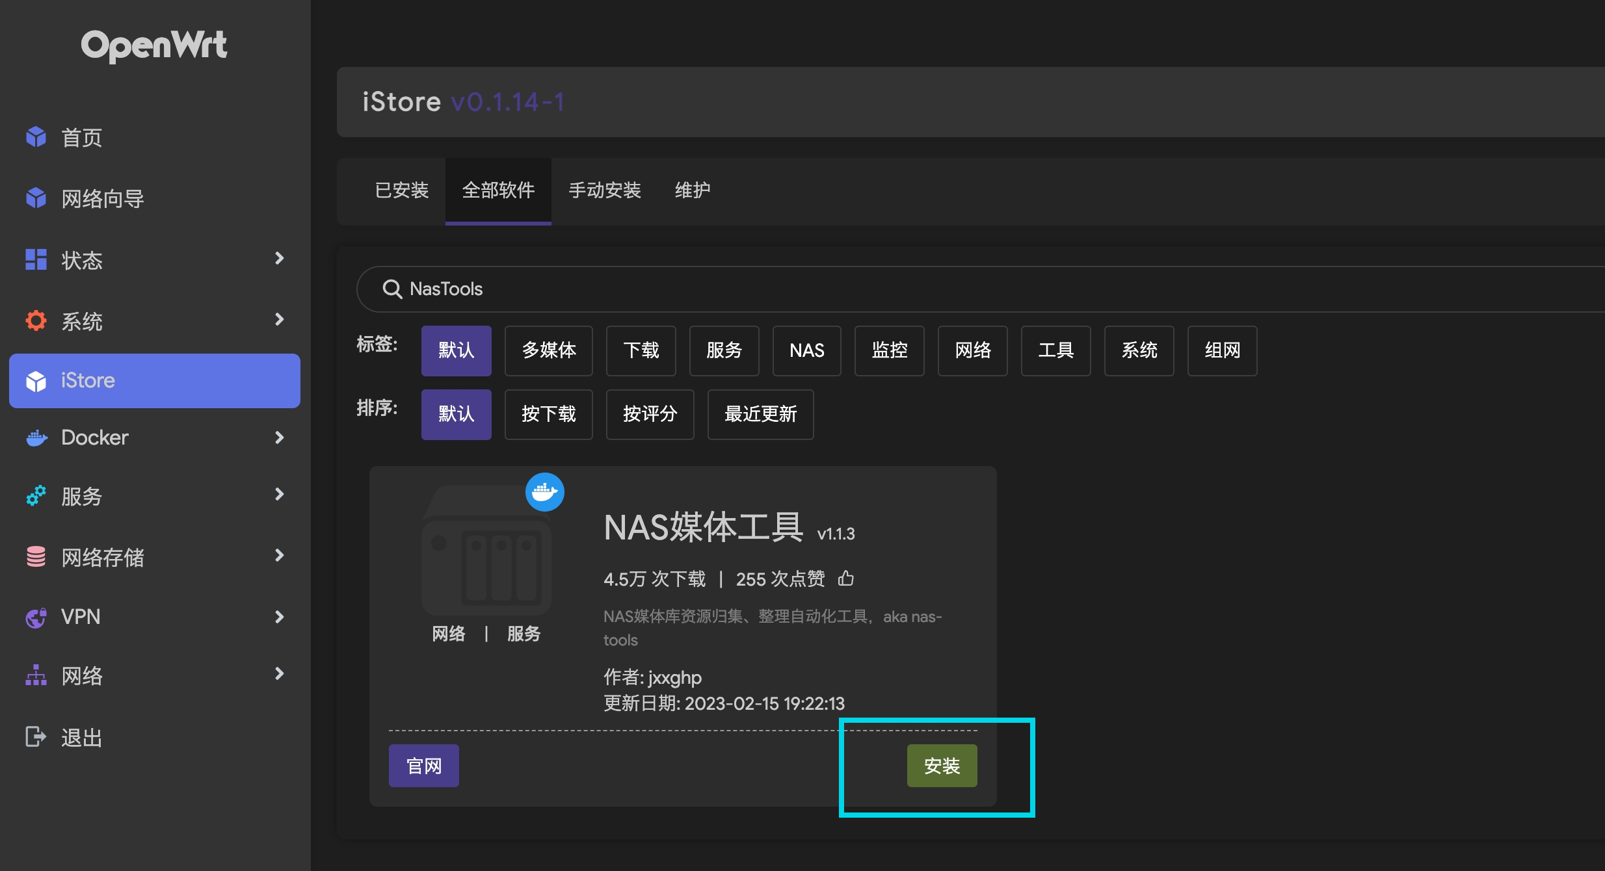Sort by 最近更新 recently updated

(760, 414)
